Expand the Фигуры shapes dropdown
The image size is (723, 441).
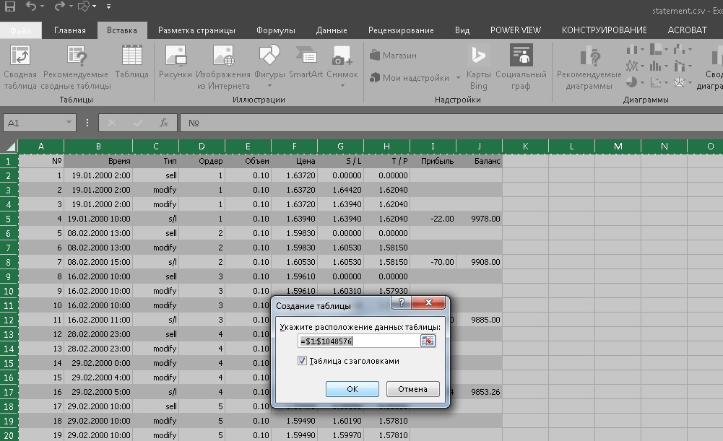click(x=269, y=86)
